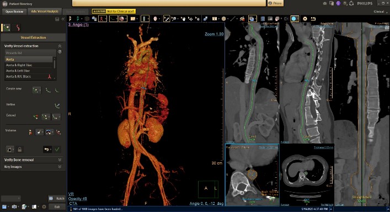Click the camera capture icon bottom left
The height and width of the screenshot is (212, 390).
[14, 207]
